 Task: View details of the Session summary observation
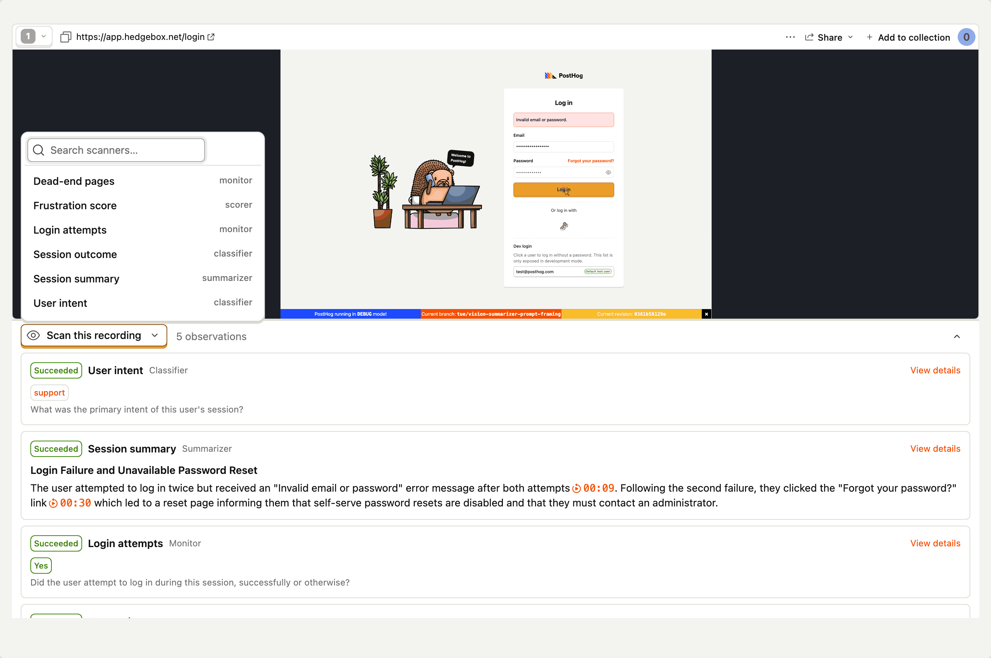[935, 449]
